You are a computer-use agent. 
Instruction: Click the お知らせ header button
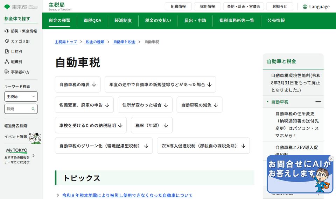(280, 6)
